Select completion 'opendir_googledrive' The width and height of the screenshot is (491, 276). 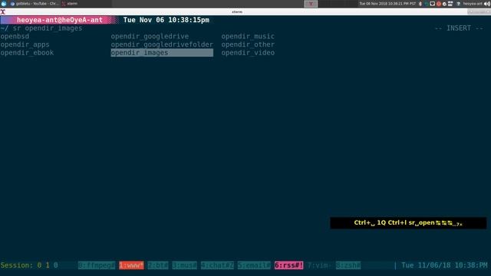[150, 36]
